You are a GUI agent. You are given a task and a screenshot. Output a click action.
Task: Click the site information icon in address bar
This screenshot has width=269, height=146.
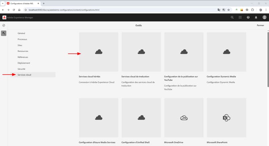[x=25, y=10]
